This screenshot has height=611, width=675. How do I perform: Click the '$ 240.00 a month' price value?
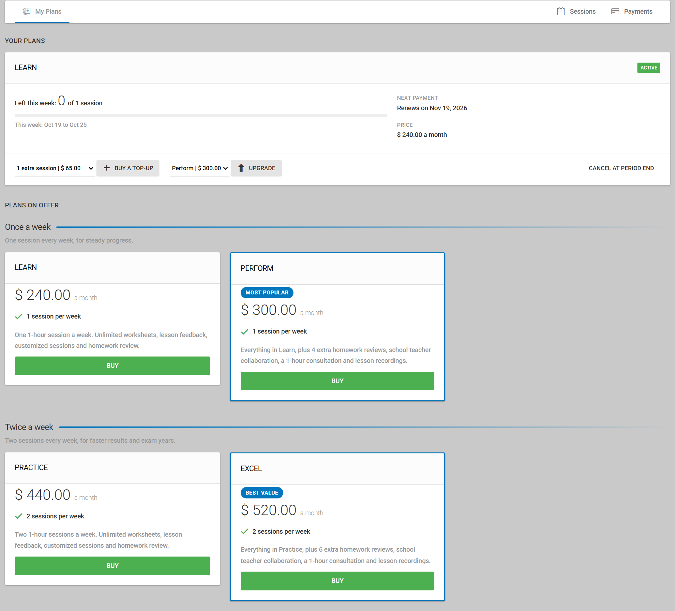pyautogui.click(x=422, y=135)
